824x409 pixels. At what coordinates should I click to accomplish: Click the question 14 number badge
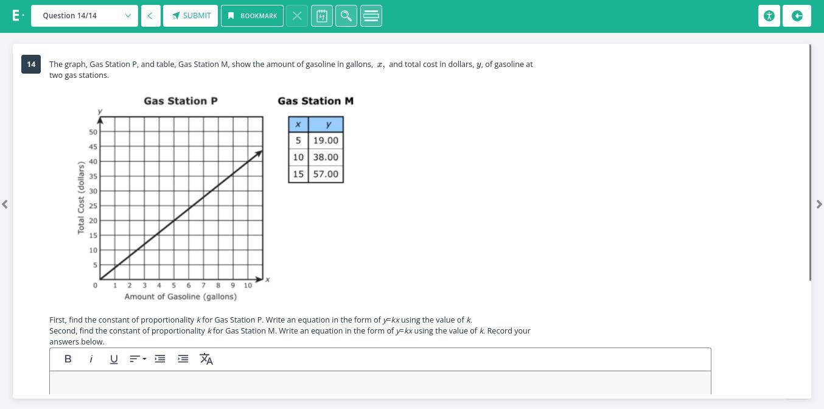click(x=31, y=64)
